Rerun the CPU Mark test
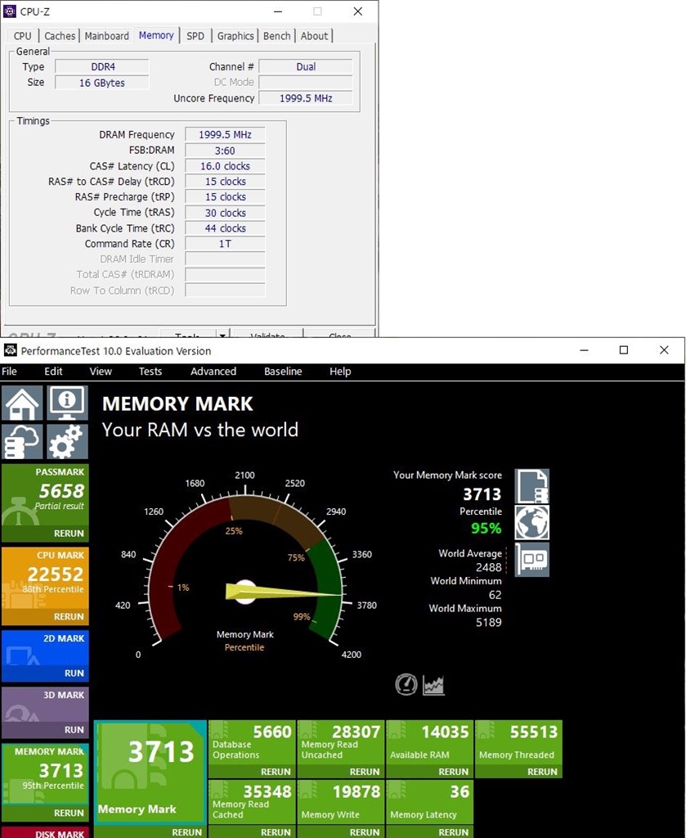This screenshot has width=686, height=838. (x=69, y=616)
